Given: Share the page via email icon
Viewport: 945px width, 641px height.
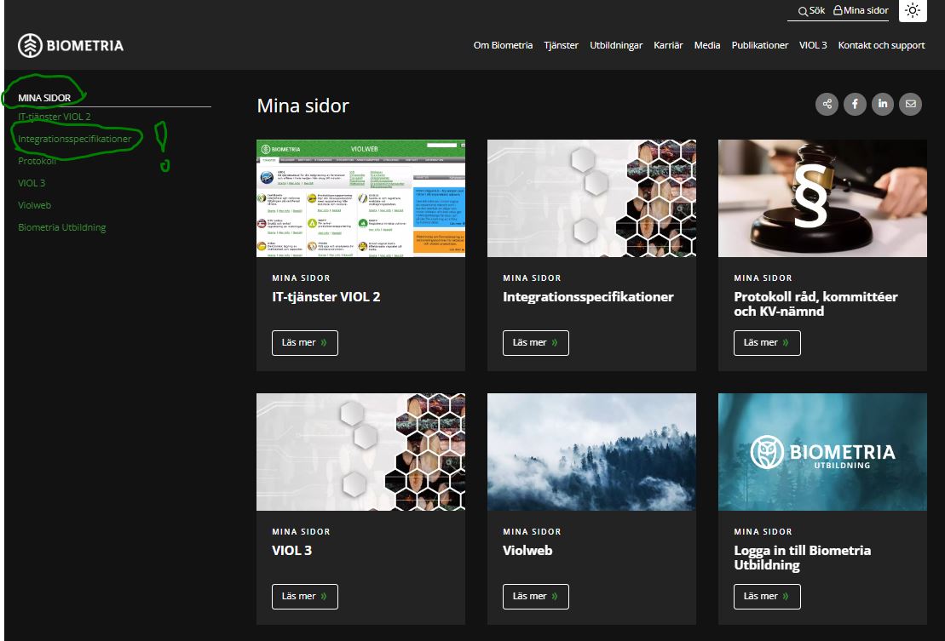Looking at the screenshot, I should pyautogui.click(x=911, y=104).
